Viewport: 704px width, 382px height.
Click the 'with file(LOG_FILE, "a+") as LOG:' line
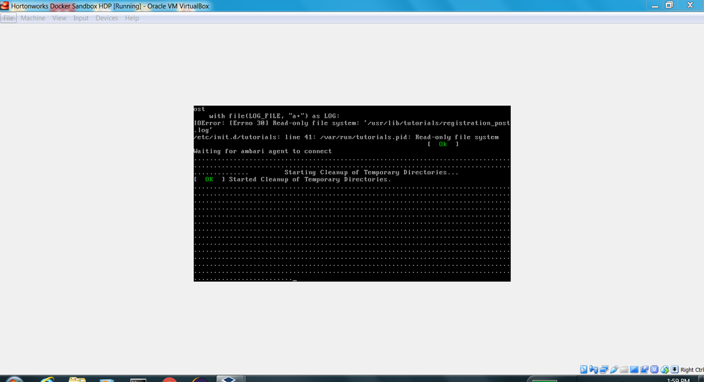(x=274, y=116)
